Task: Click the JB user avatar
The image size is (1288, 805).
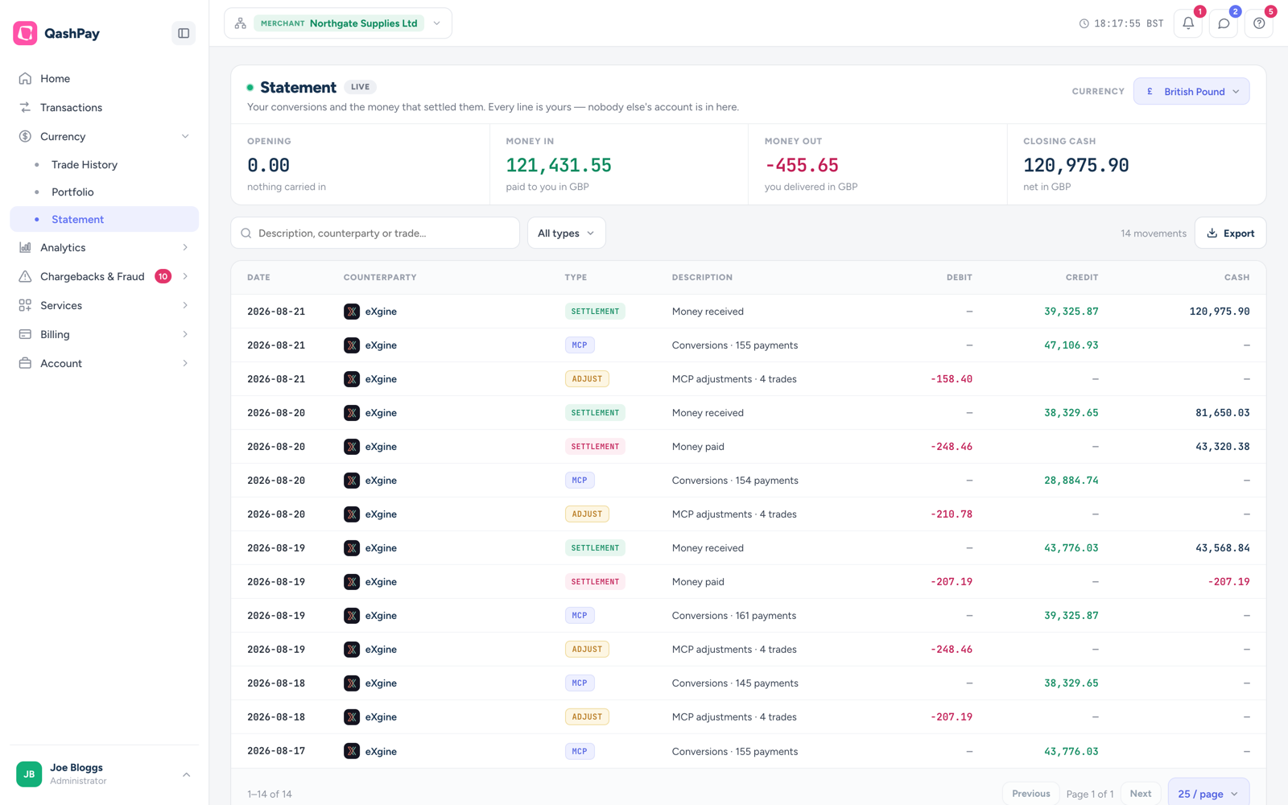Action: pyautogui.click(x=29, y=774)
